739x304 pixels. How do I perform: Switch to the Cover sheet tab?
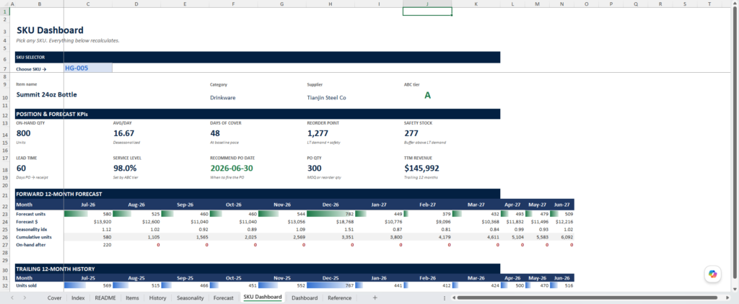coord(54,298)
